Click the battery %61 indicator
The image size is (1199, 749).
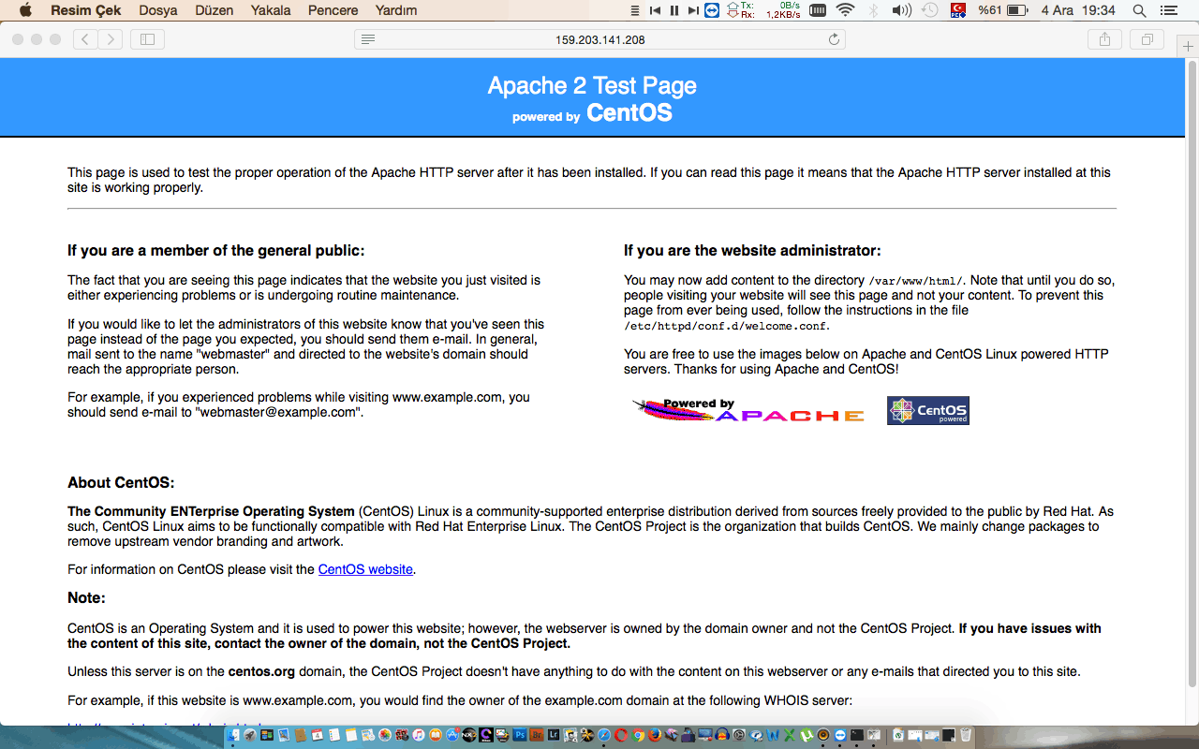pos(1003,10)
